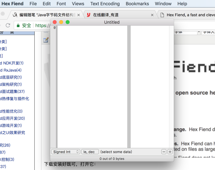Screen dimensions: 215x170
Task: Click the green secure lock icon
Action: (x=18, y=25)
